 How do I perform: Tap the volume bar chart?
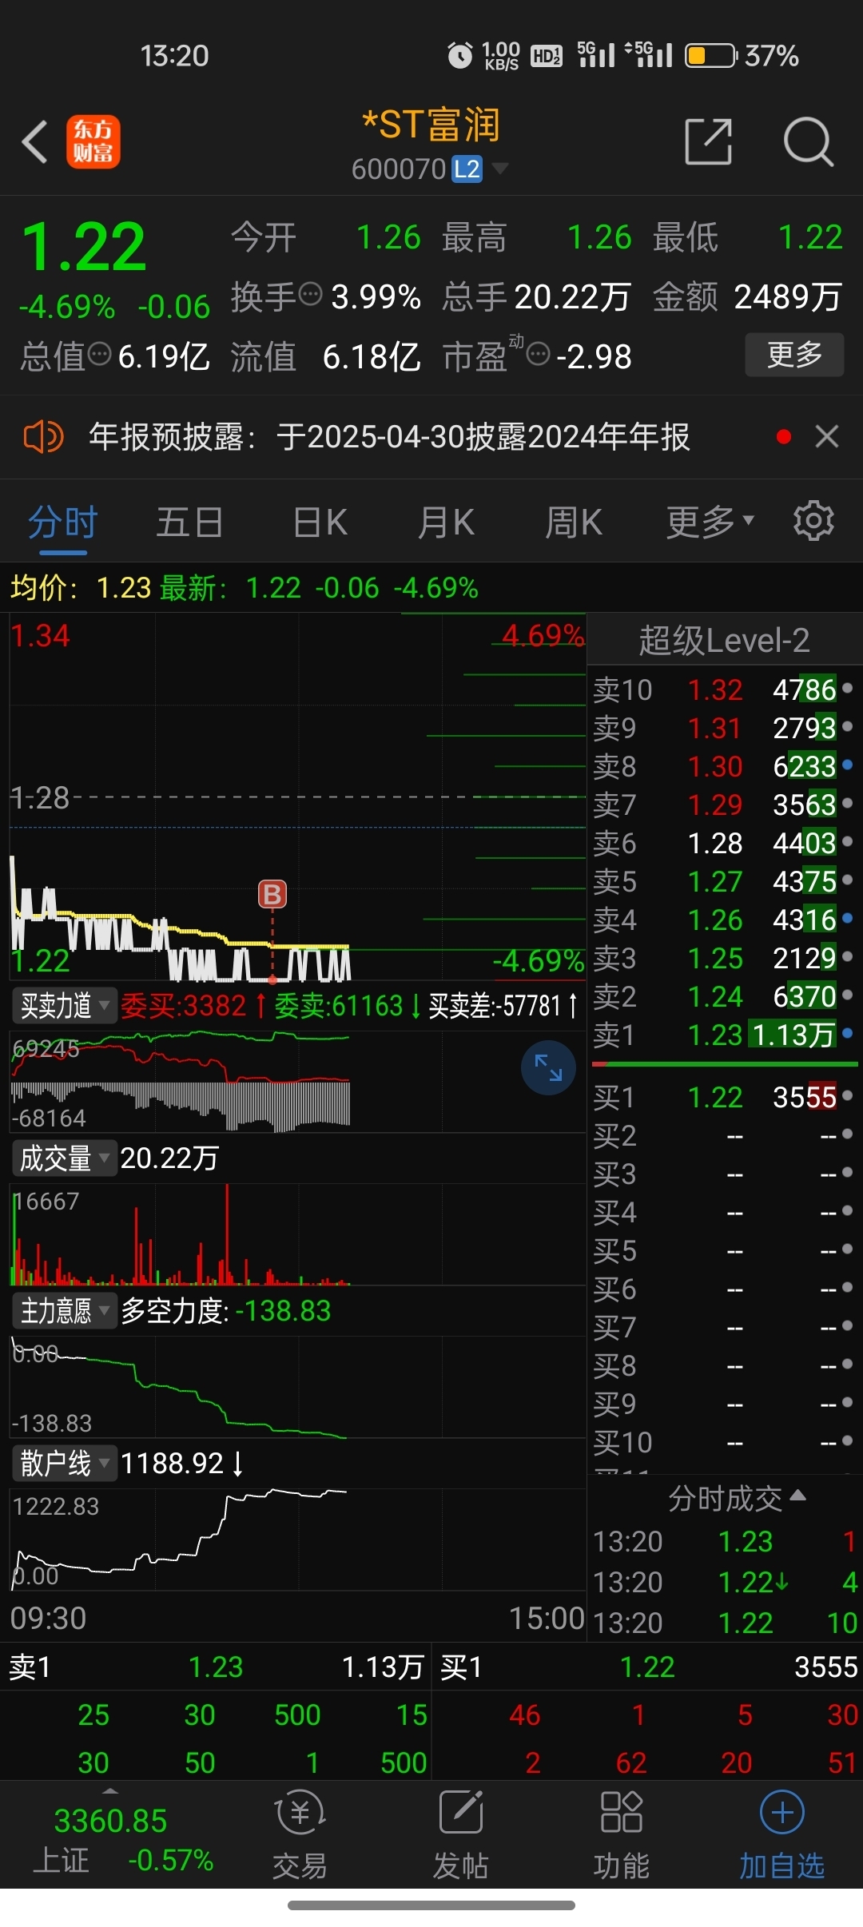click(x=297, y=1234)
